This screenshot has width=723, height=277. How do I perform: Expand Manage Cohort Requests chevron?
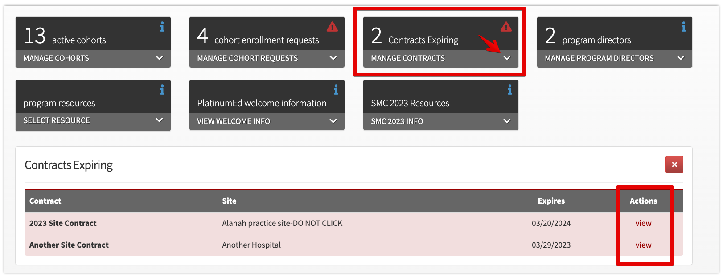333,58
